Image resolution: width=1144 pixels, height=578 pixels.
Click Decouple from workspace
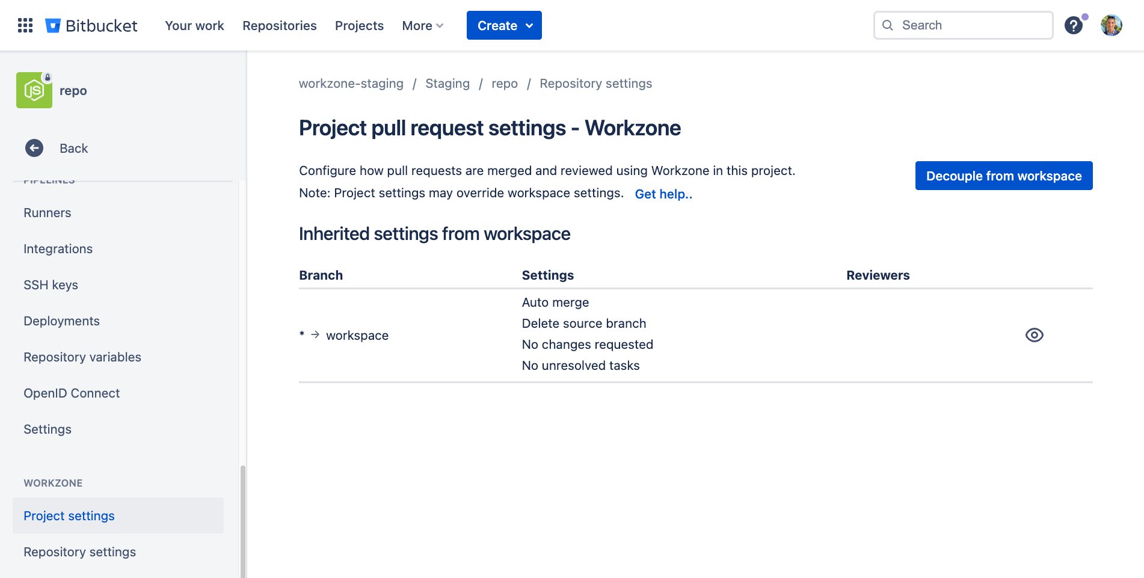click(x=1003, y=176)
